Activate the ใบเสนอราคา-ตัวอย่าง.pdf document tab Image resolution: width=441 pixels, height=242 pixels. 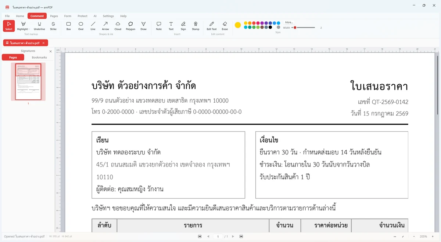(x=25, y=43)
